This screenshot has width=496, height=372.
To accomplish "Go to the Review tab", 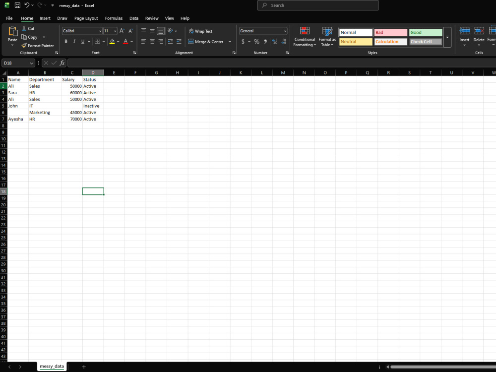I will click(152, 18).
